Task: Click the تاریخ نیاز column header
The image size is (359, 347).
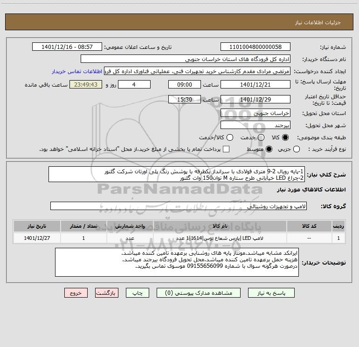Action: (37, 226)
